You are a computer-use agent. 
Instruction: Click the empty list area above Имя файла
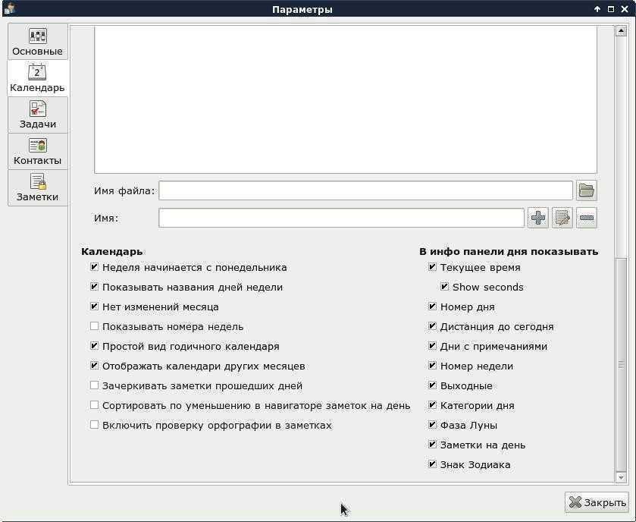346,99
